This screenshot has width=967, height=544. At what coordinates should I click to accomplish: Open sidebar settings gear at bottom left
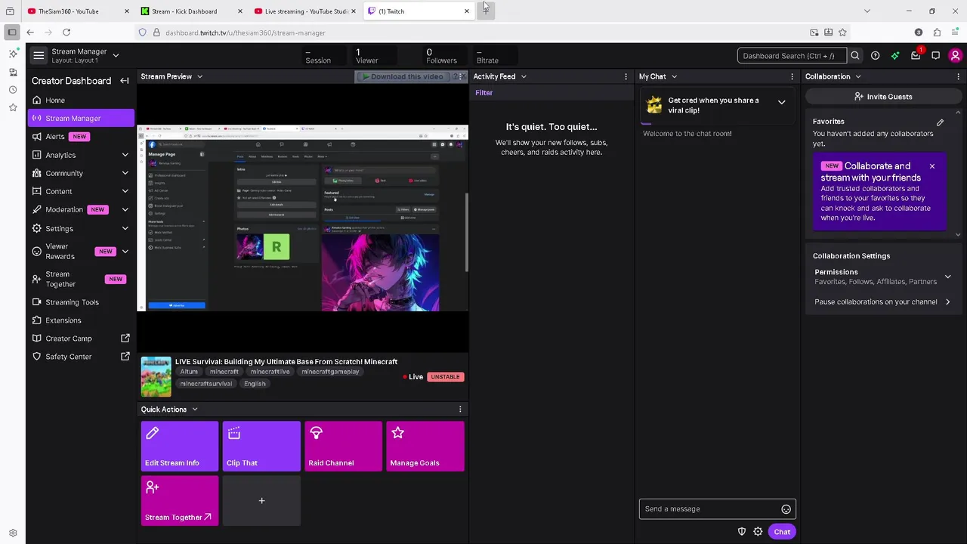coord(13,533)
